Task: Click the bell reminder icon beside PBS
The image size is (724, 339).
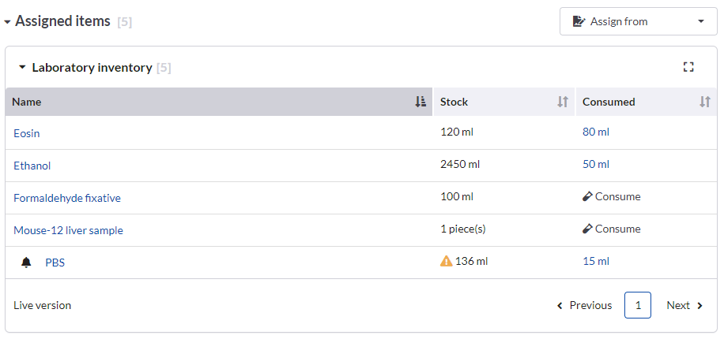Action: coord(26,263)
